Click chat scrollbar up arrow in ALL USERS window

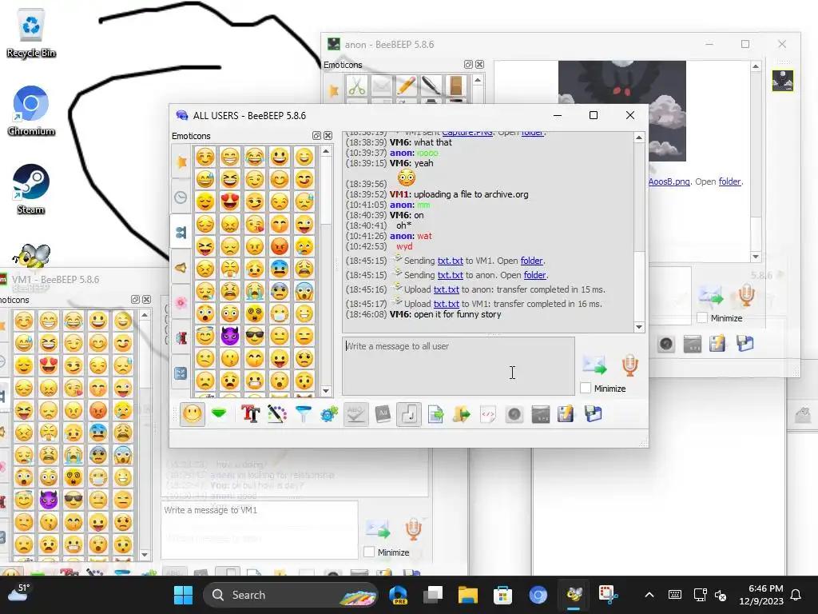click(639, 138)
